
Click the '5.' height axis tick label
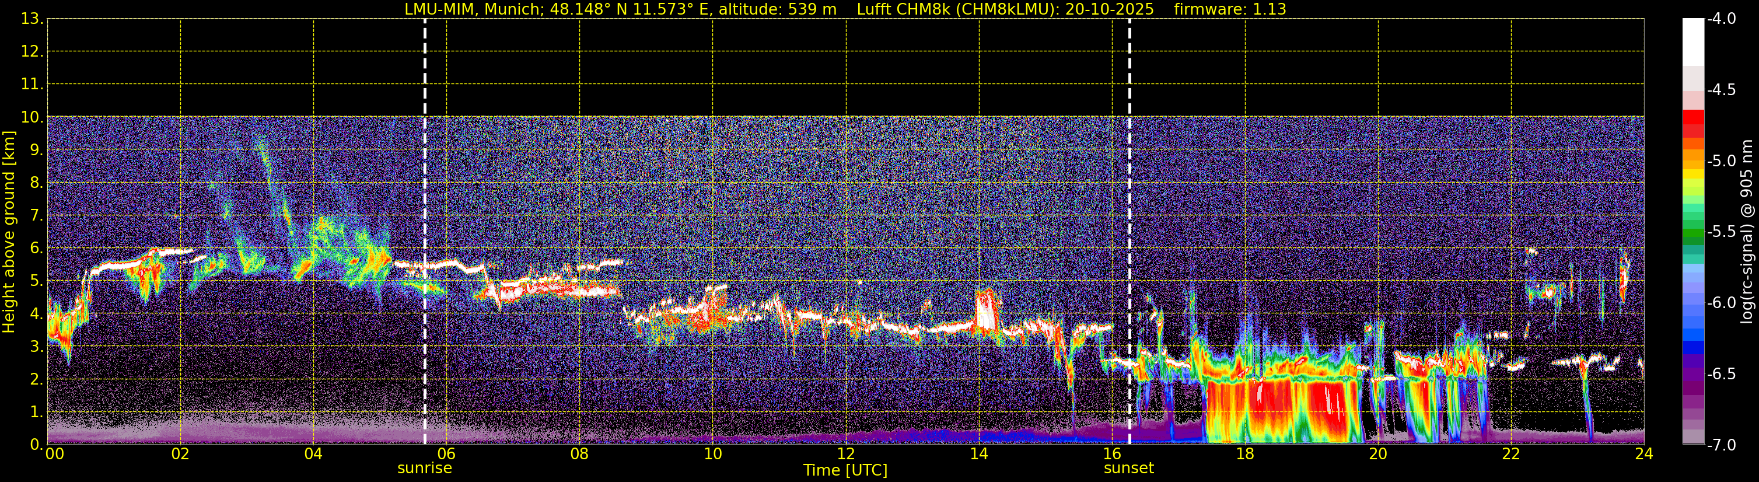36,281
